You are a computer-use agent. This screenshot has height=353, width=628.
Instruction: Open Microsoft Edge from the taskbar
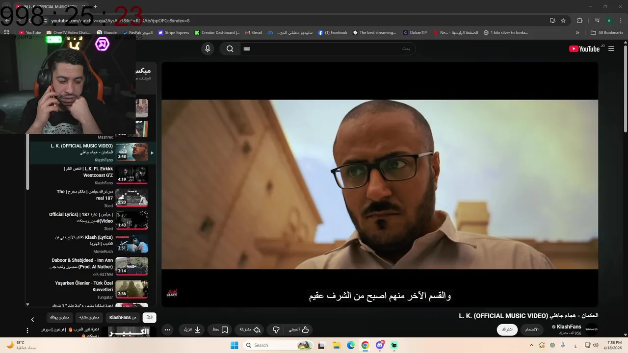[351, 345]
